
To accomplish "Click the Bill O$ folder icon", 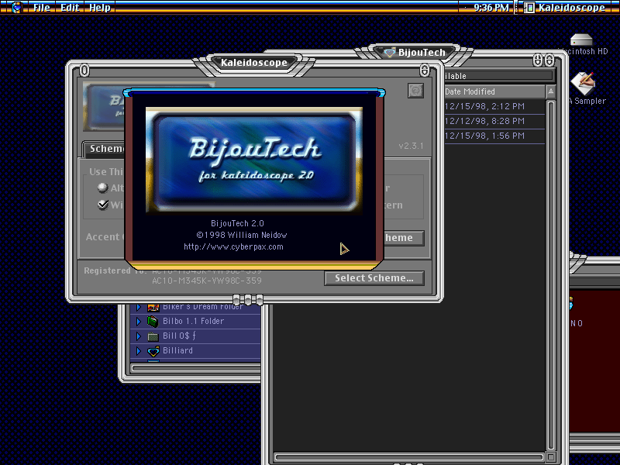I will pos(153,336).
